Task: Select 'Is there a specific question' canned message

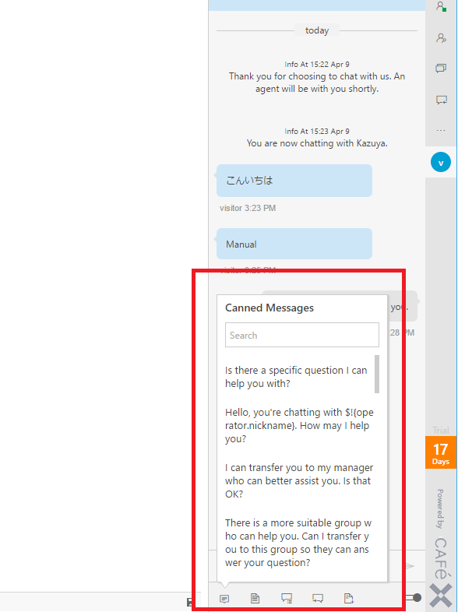Action: point(296,377)
